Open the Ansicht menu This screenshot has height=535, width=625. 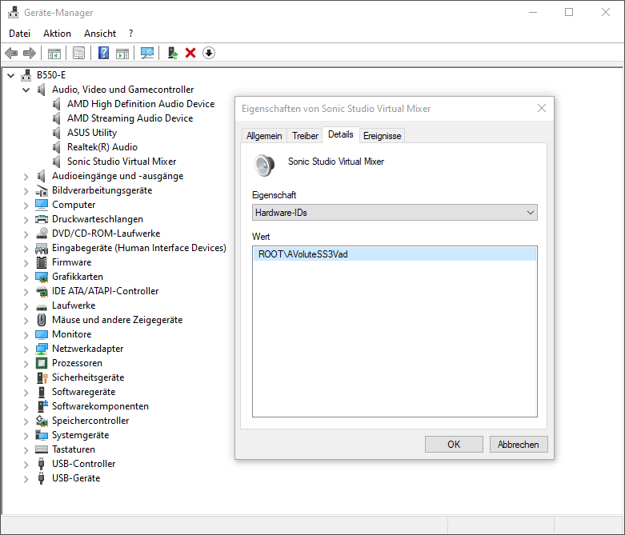coord(100,34)
